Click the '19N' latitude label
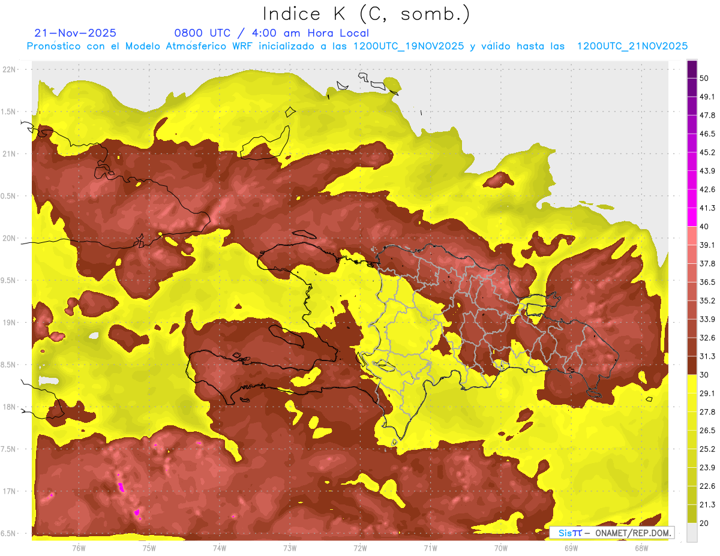720x556 pixels. click(10, 322)
